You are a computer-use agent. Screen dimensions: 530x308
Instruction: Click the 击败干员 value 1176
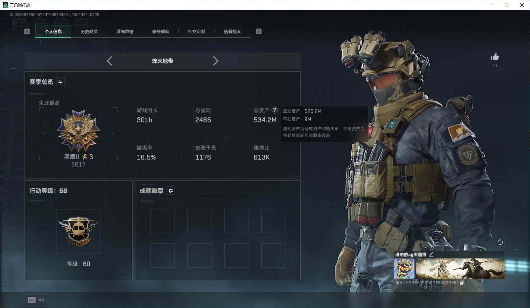coord(203,157)
